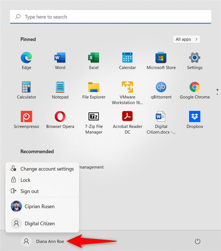Click the Diana Ann Roe user avatar
This screenshot has height=251, width=221.
point(26,241)
